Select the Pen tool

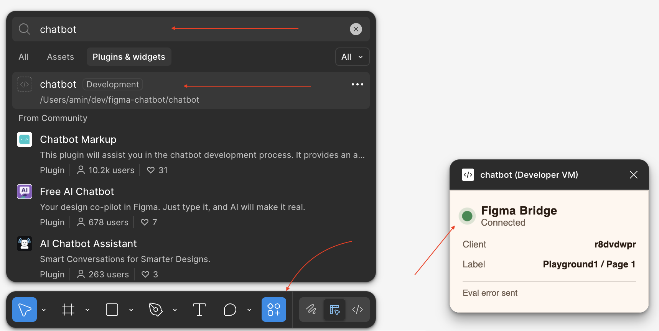pyautogui.click(x=156, y=310)
